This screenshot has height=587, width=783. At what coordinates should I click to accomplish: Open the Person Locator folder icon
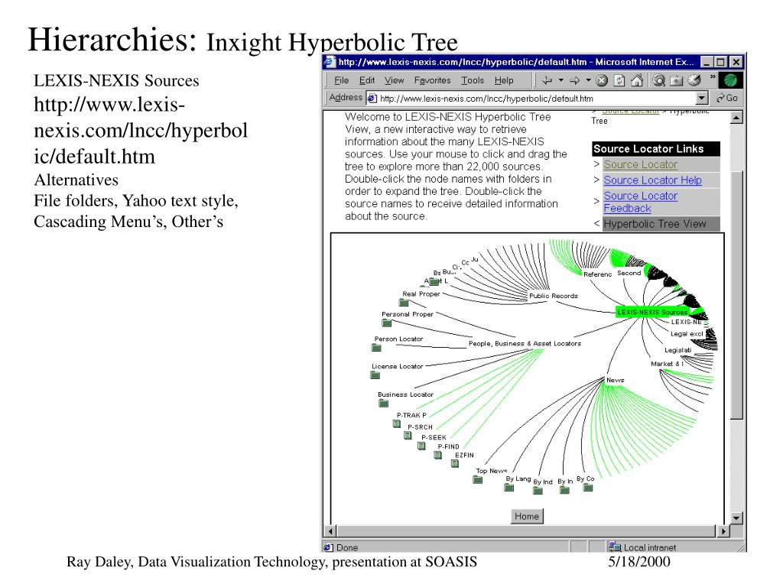(376, 348)
